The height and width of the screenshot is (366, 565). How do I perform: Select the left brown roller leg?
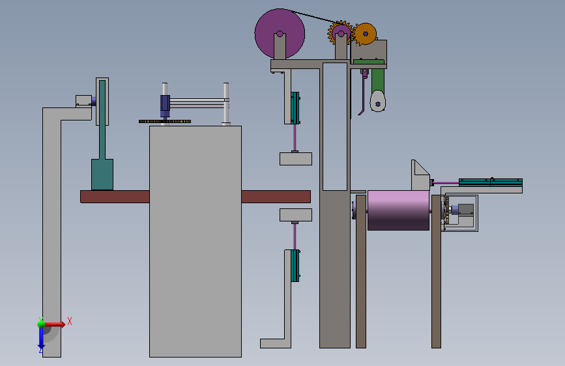(x=361, y=272)
